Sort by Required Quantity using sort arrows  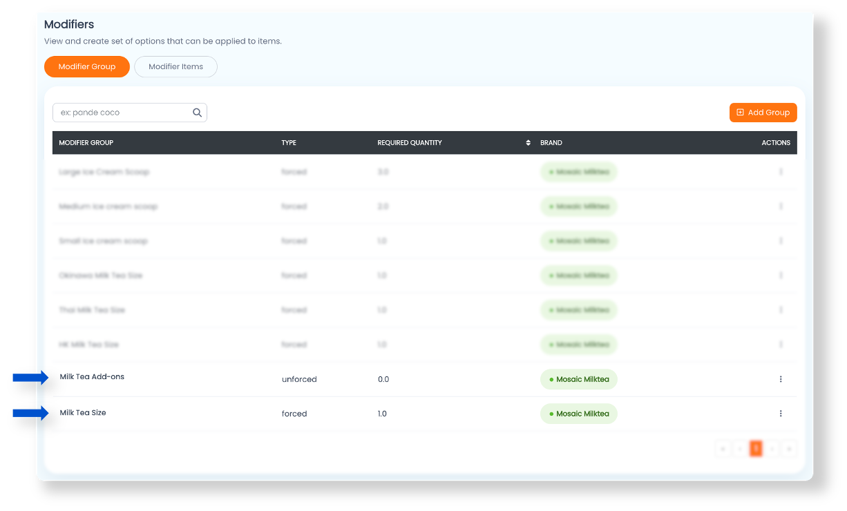tap(528, 143)
